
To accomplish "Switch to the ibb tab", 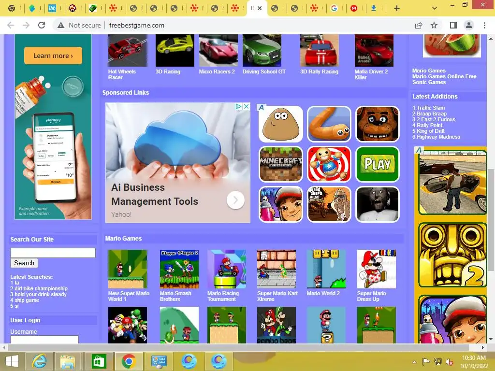I will (x=52, y=9).
